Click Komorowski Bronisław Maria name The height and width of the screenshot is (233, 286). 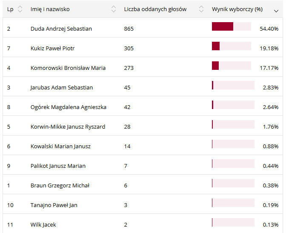tap(68, 68)
